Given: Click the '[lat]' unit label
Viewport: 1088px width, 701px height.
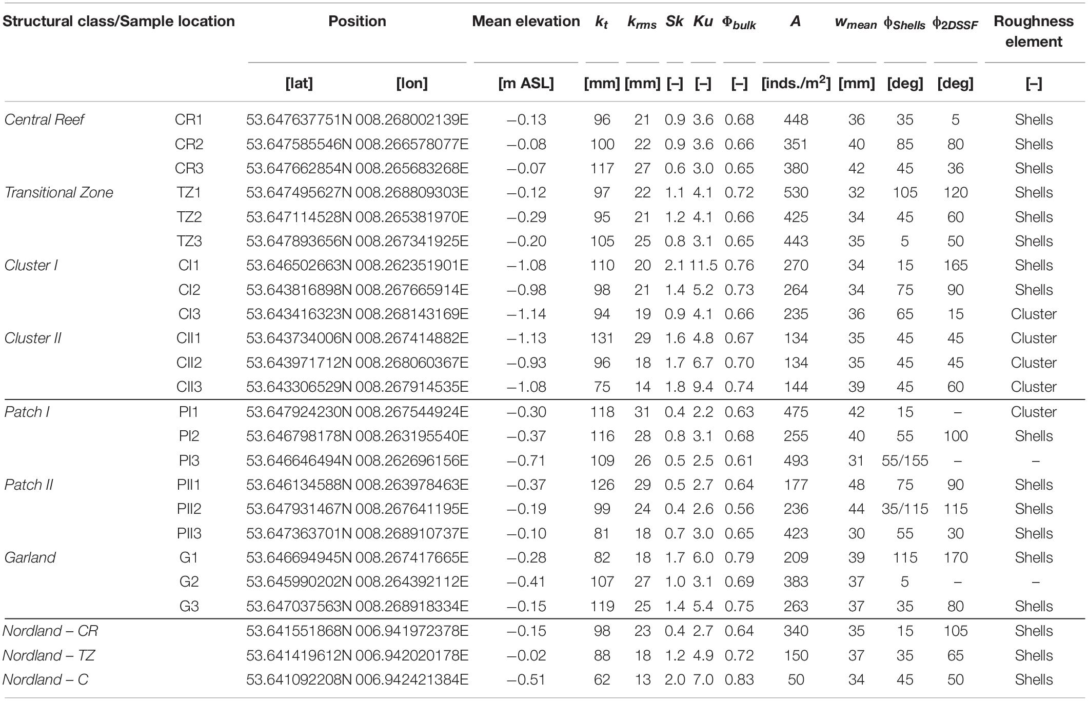Looking at the screenshot, I should pyautogui.click(x=299, y=84).
